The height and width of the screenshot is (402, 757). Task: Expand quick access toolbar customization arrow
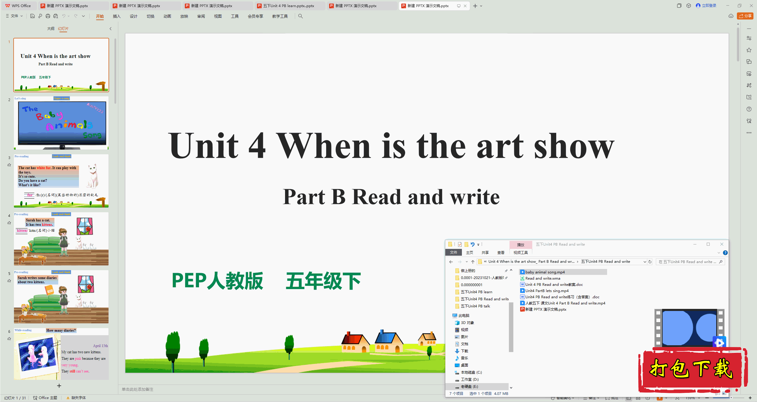coord(83,16)
